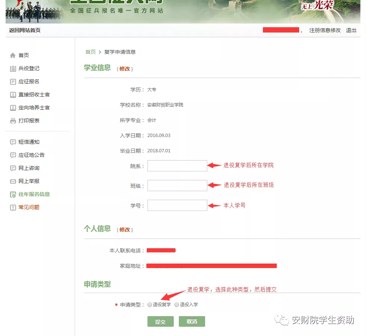366x336 pixels.
Task: Open 往年报名信息 in the sidebar
Action: coord(34,194)
